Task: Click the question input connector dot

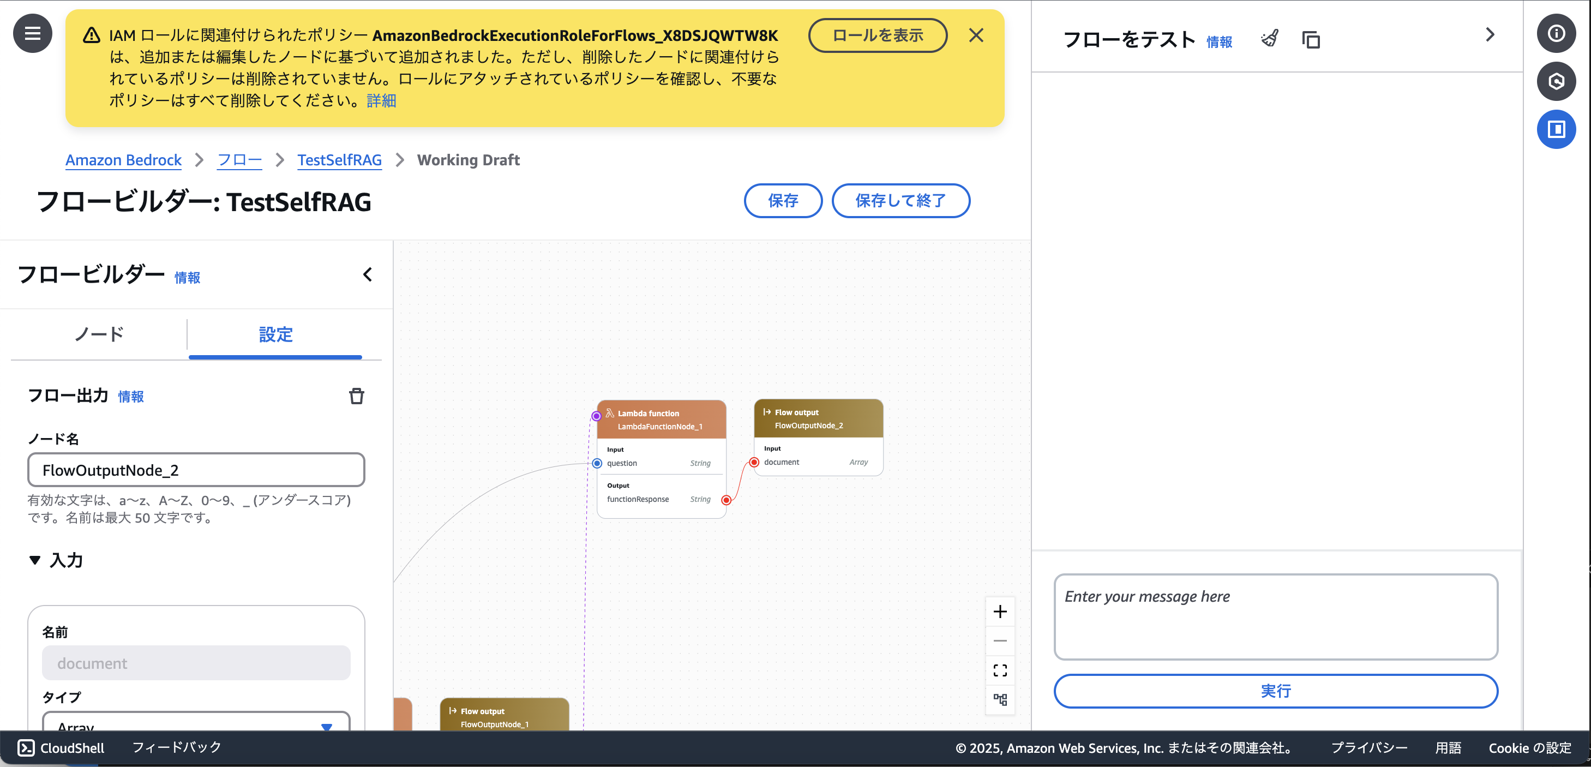Action: (597, 463)
